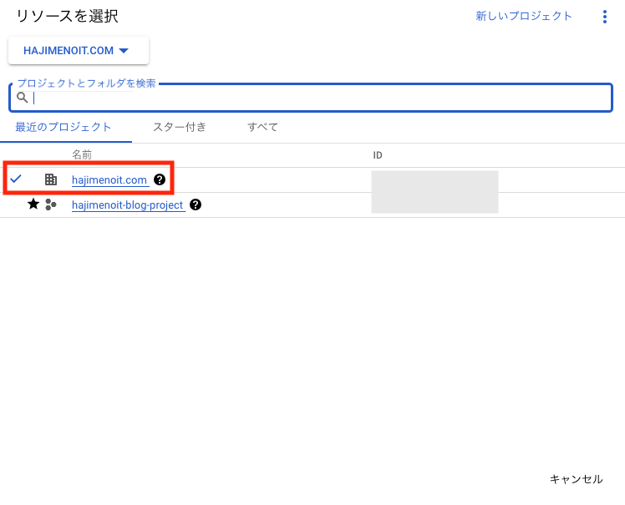Click the search magnifier icon
This screenshot has width=625, height=505.
(23, 98)
